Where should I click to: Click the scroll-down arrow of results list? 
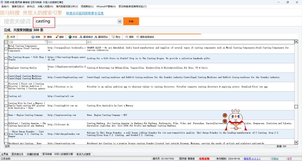point(296,143)
